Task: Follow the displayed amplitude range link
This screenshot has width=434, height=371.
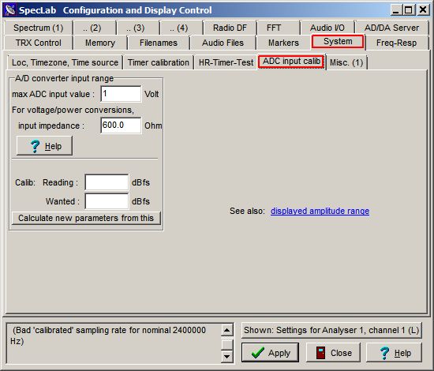Action: (320, 211)
